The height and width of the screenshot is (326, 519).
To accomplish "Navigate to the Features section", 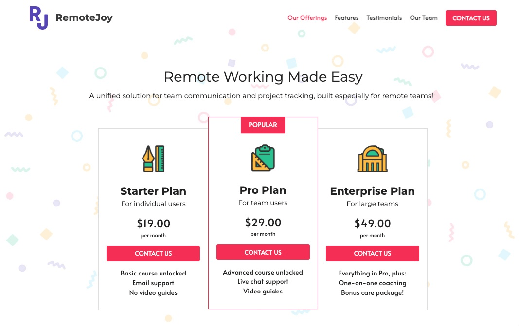I will point(346,18).
